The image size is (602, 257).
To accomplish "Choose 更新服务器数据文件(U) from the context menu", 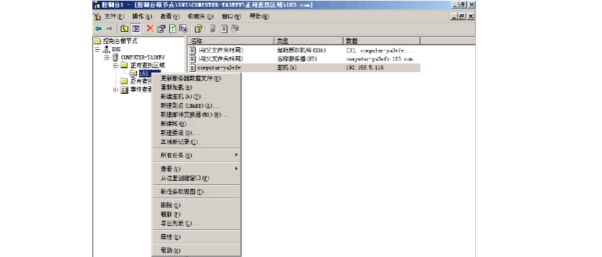I will pos(197,78).
